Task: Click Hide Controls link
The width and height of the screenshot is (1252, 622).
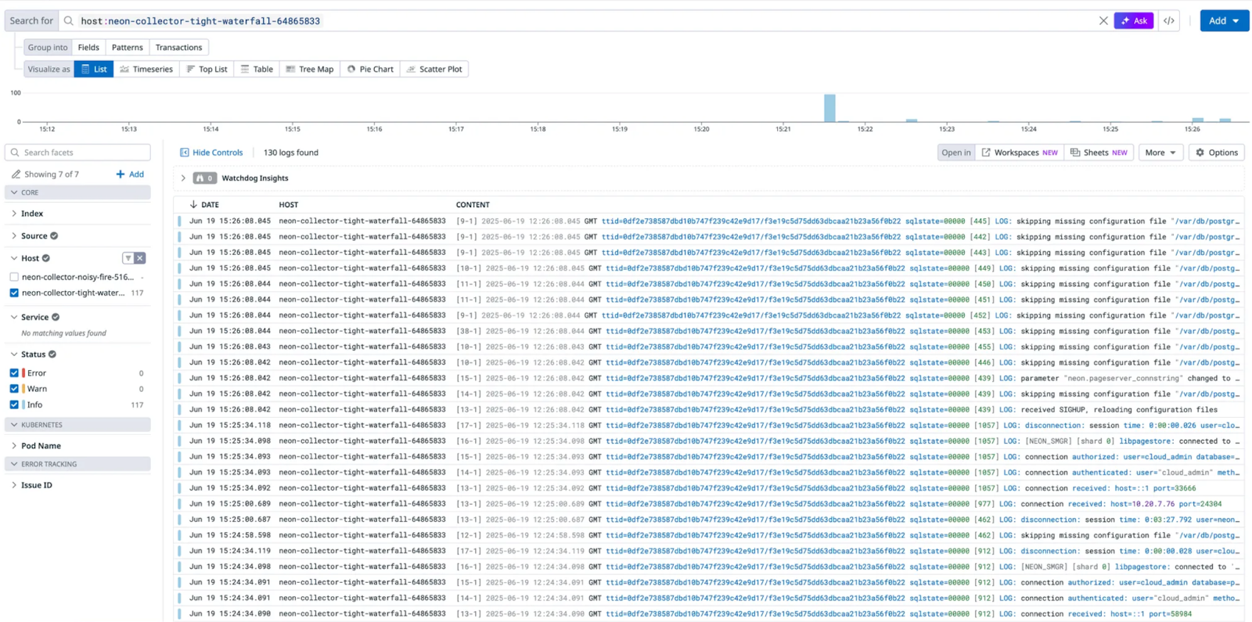Action: coord(211,153)
